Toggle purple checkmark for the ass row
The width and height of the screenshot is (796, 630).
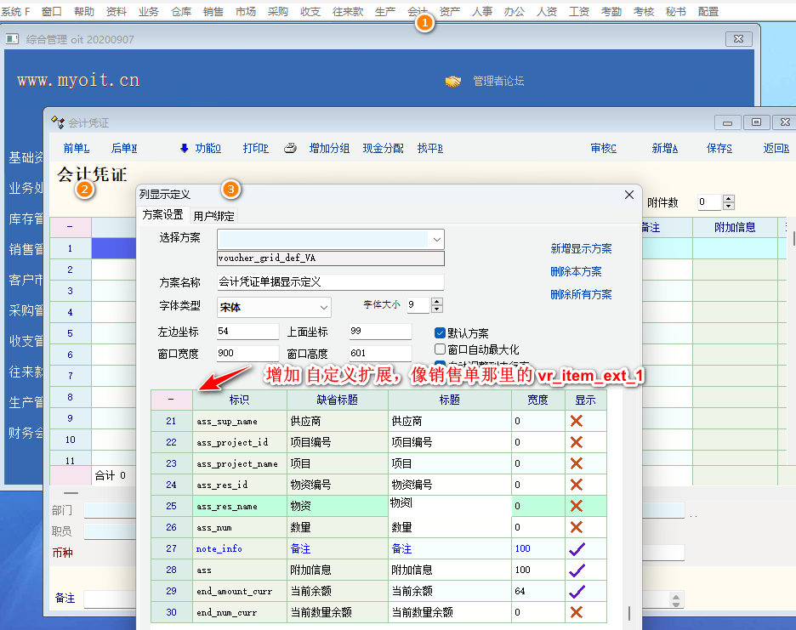[x=577, y=570]
